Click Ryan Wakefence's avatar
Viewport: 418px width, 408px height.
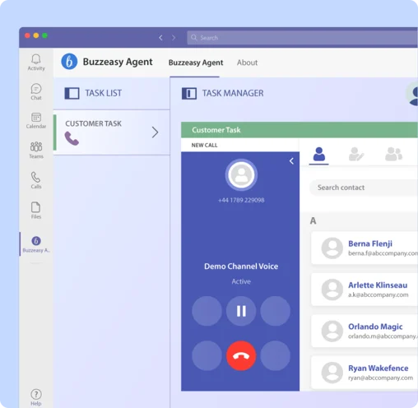click(x=332, y=373)
